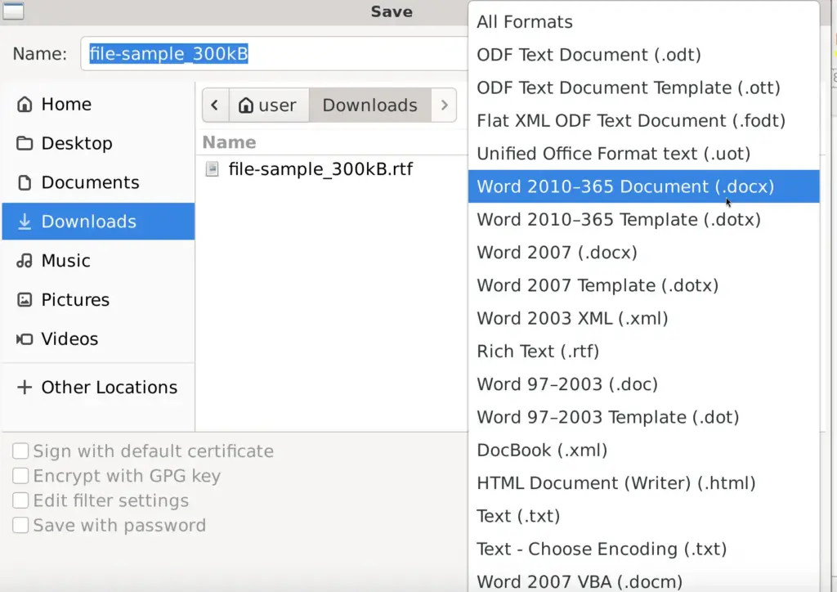Enable Encrypt with GPG key checkbox
Screen dimensions: 837x592
point(20,476)
